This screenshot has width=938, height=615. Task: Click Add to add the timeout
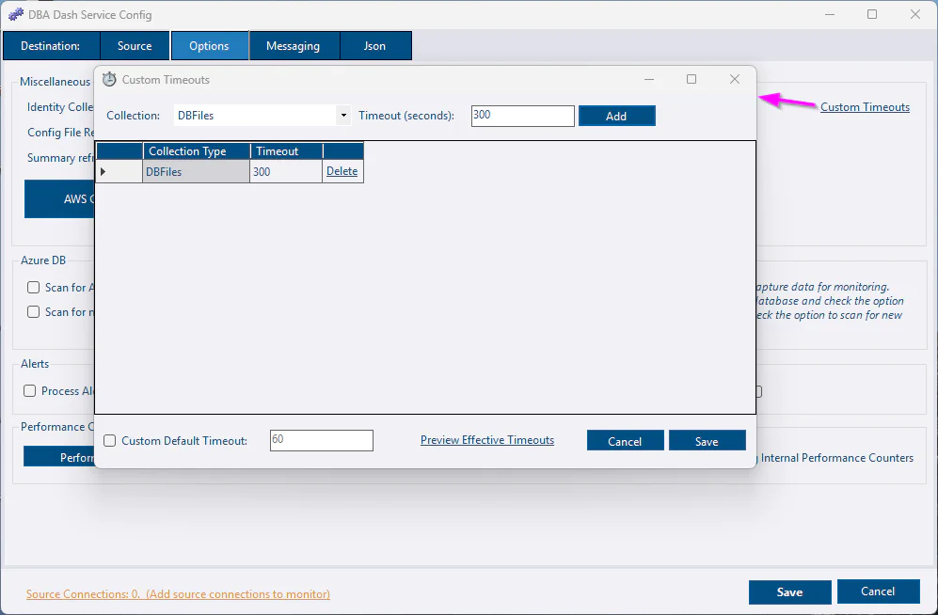click(616, 116)
